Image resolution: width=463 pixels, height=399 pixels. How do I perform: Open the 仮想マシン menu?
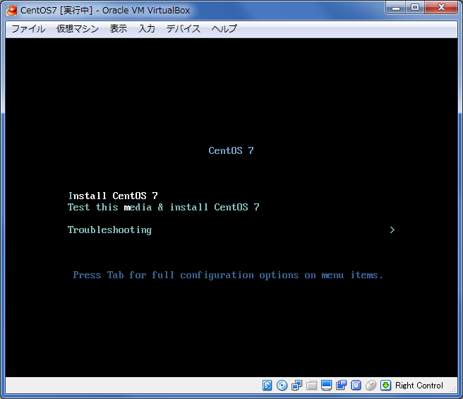[78, 29]
